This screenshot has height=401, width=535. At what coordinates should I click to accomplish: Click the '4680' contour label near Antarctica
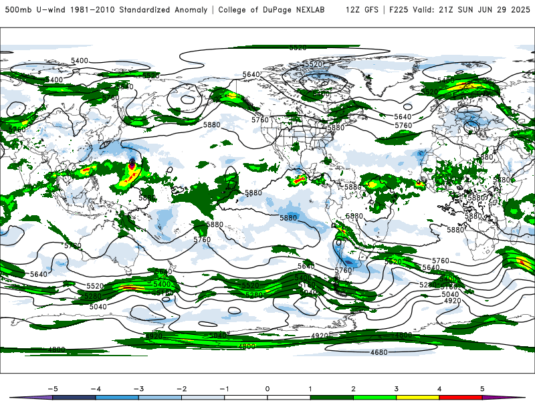click(379, 352)
